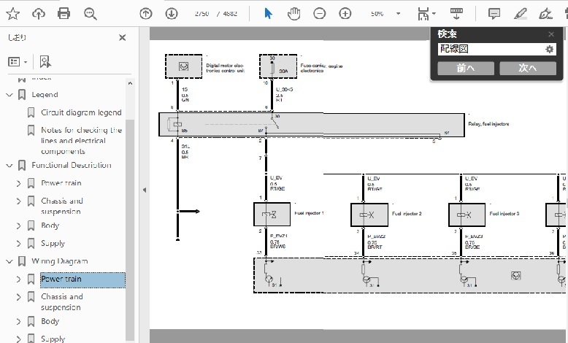Image resolution: width=568 pixels, height=343 pixels.
Task: Expand Body under Functional Description
Action: [x=19, y=226]
